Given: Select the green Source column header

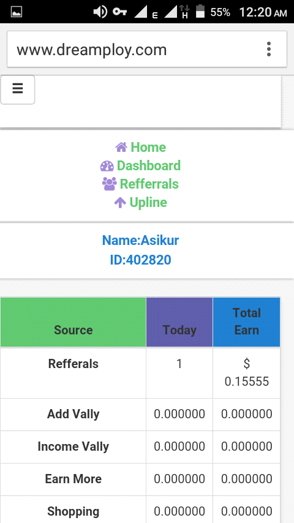Looking at the screenshot, I should click(73, 322).
